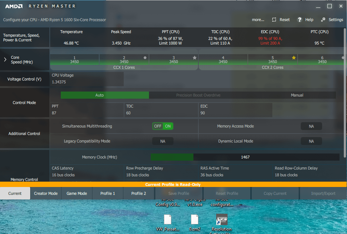Select Precision Boost Overdrive mode

[198, 95]
